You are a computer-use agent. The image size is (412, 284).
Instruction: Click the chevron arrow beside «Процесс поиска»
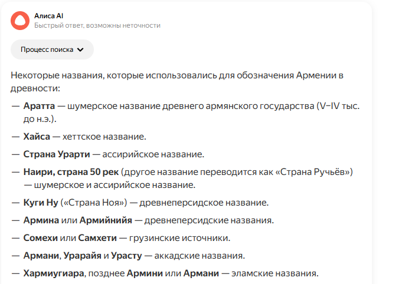pos(81,49)
